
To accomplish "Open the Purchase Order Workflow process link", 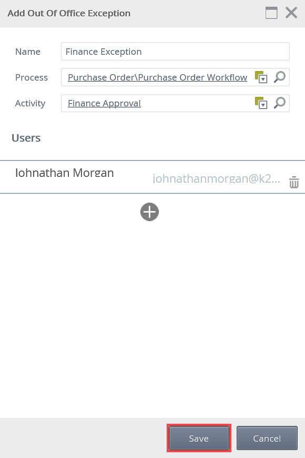I will [x=157, y=77].
